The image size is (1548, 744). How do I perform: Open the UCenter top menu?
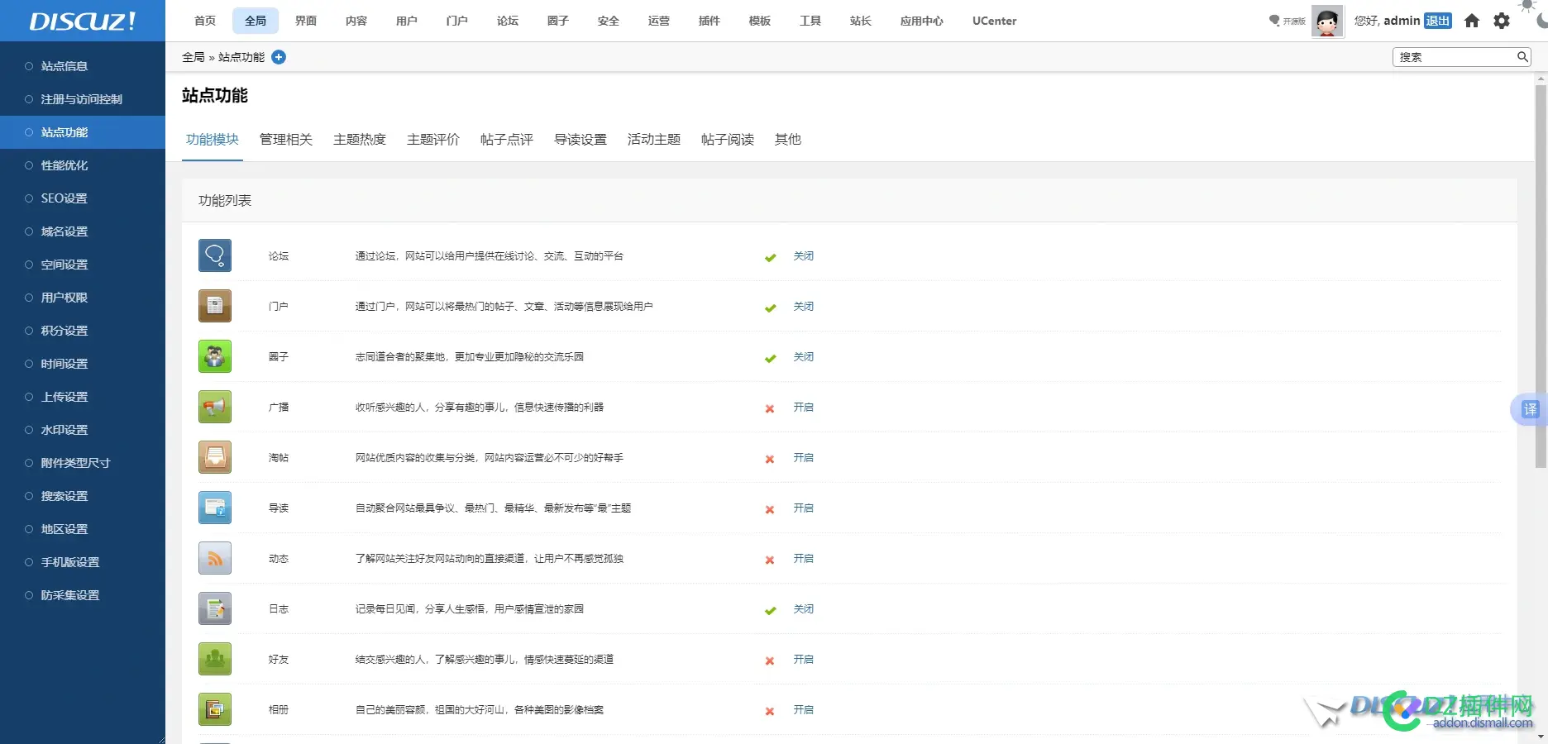click(995, 21)
